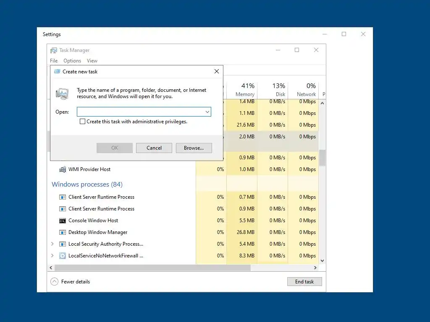Click the Fewer details arrow icon
Image resolution: width=430 pixels, height=322 pixels.
tap(54, 281)
